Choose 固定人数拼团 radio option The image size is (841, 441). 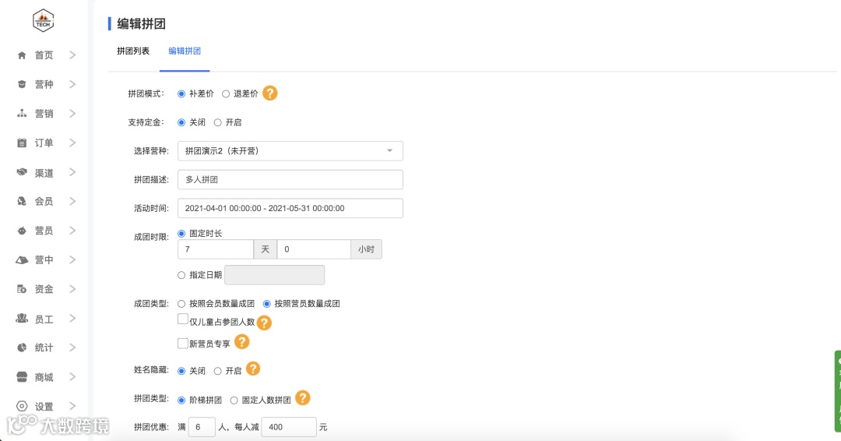(234, 400)
